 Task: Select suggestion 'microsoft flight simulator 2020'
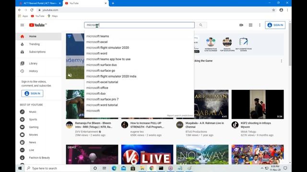[139, 48]
